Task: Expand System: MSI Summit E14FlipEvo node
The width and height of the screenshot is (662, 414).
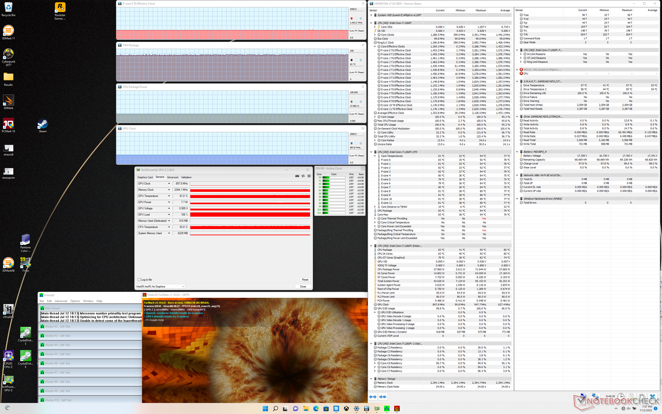Action: click(371, 15)
